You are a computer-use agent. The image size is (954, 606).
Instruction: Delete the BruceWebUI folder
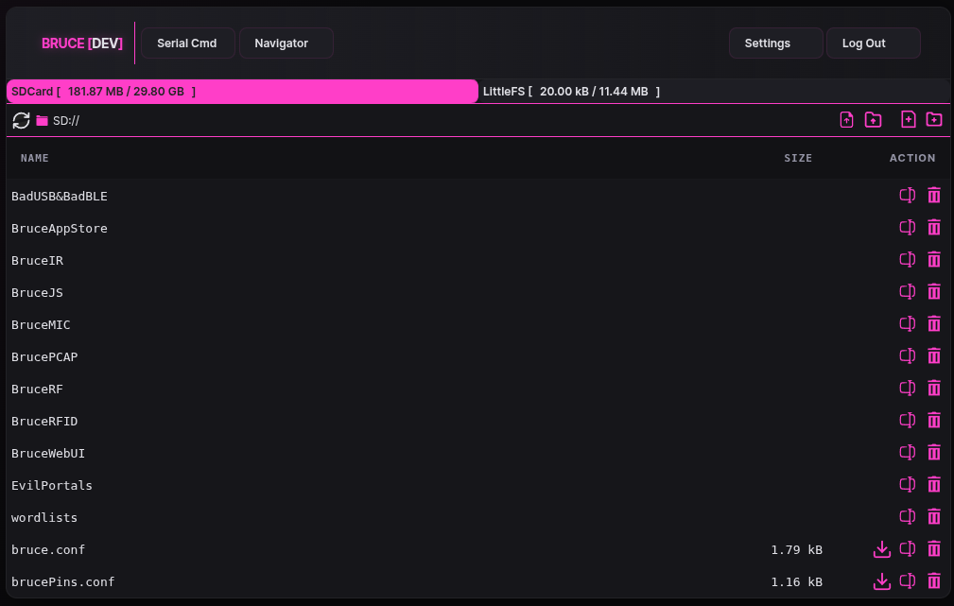click(934, 453)
